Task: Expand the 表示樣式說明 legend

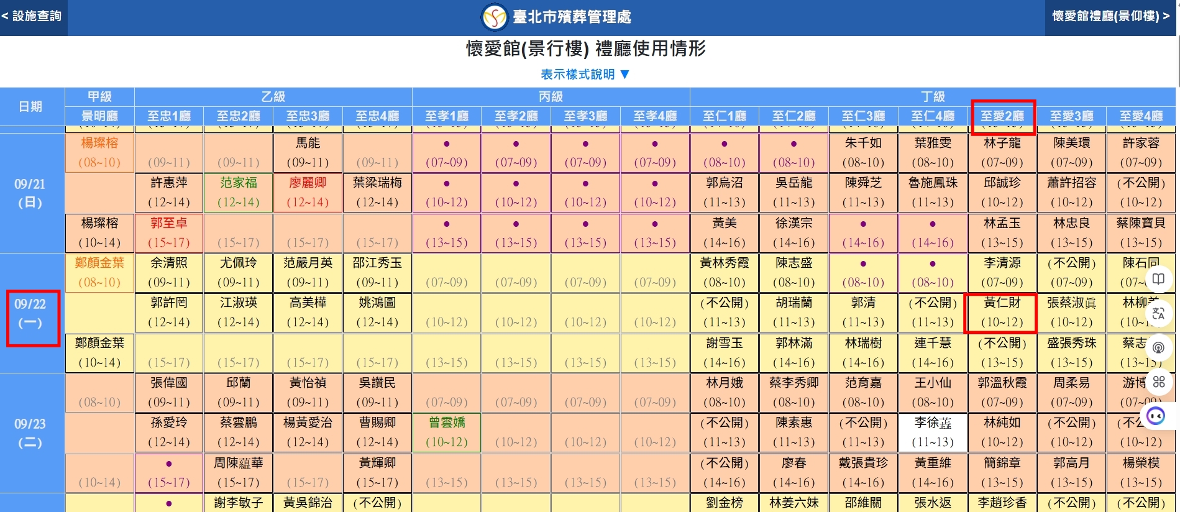Action: coord(577,75)
